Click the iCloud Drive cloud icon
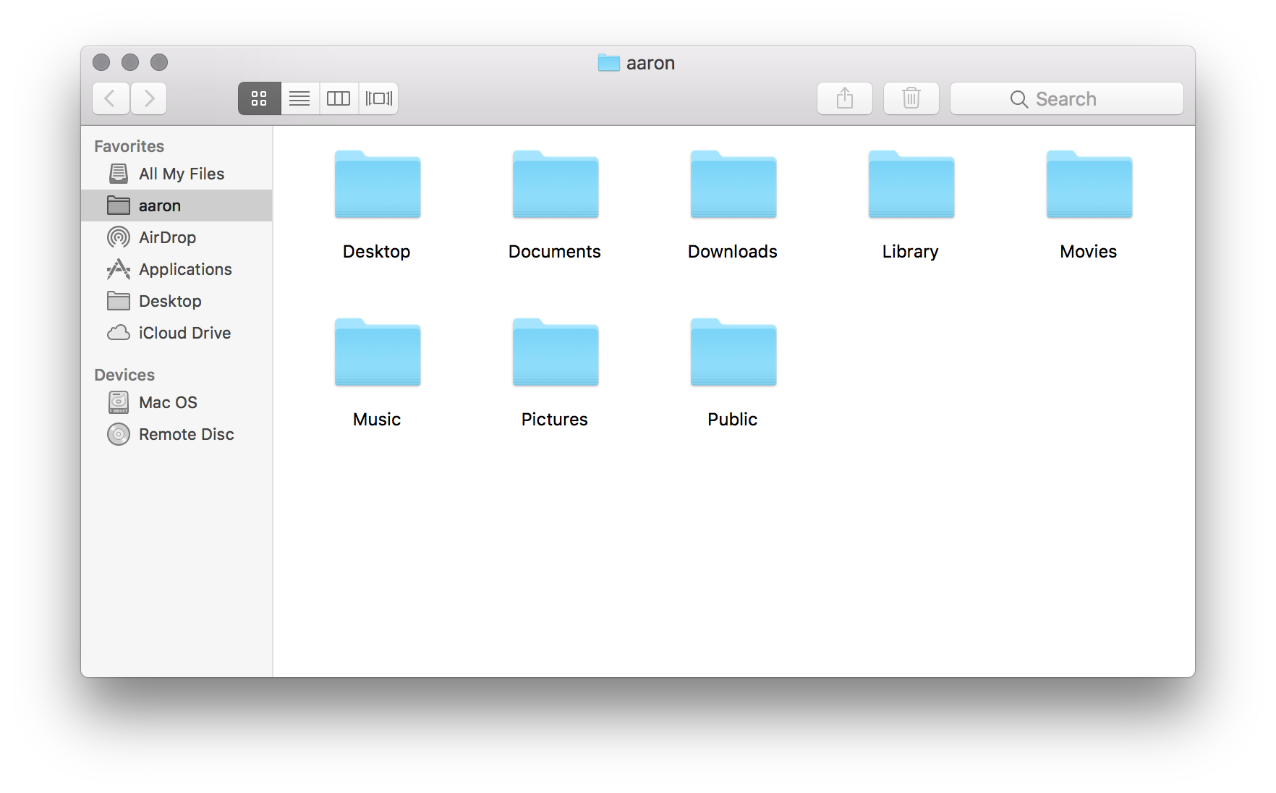The height and width of the screenshot is (793, 1276). (x=119, y=333)
